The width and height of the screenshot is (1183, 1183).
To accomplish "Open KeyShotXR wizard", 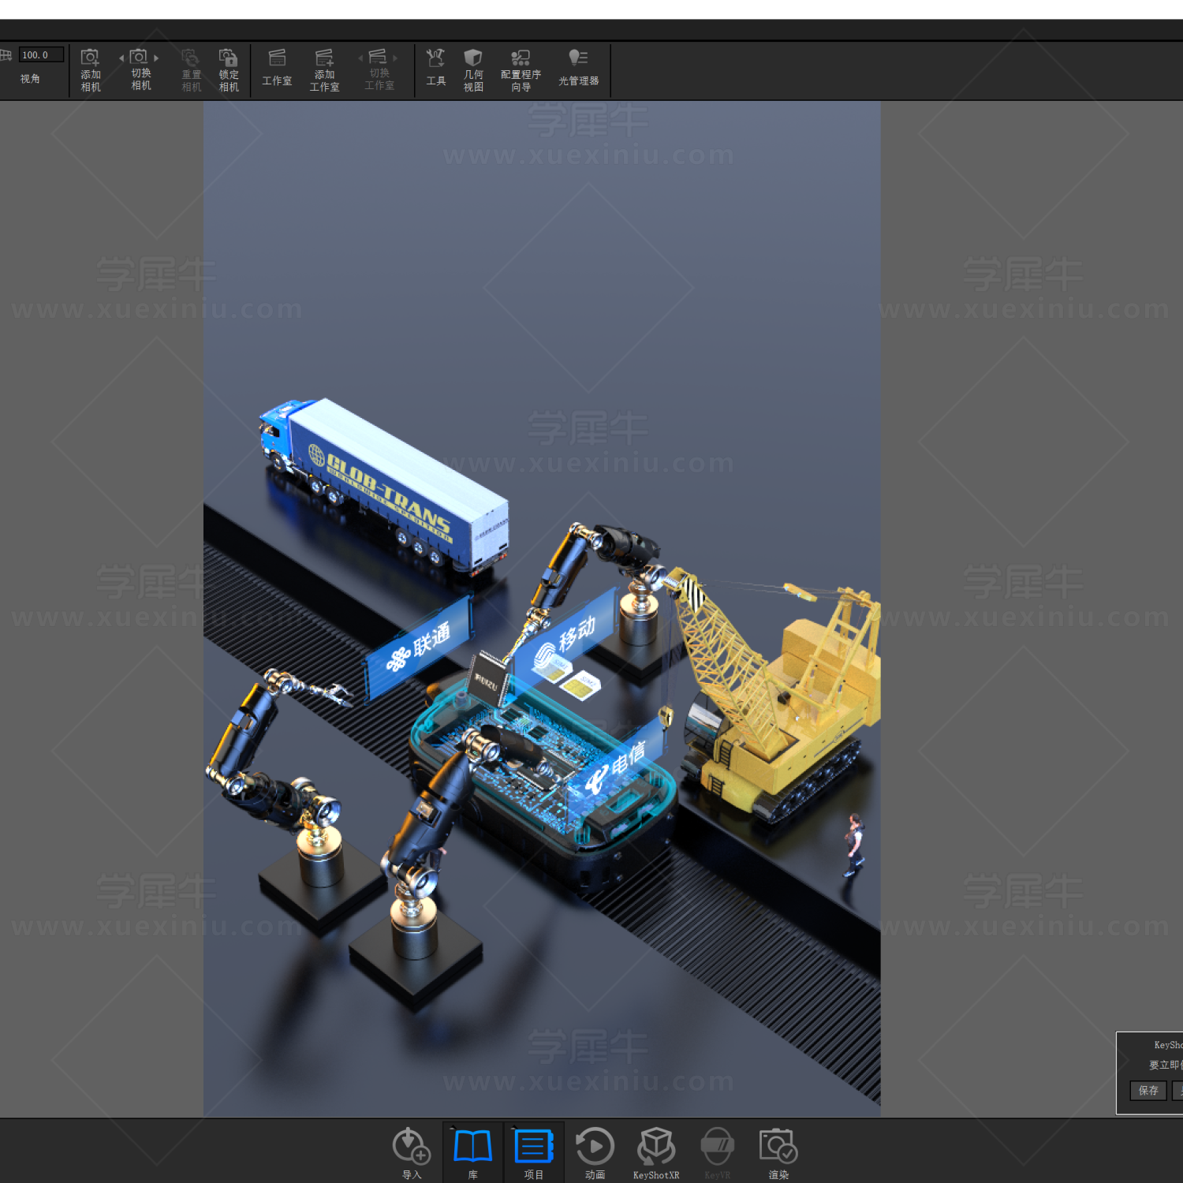I will point(656,1153).
